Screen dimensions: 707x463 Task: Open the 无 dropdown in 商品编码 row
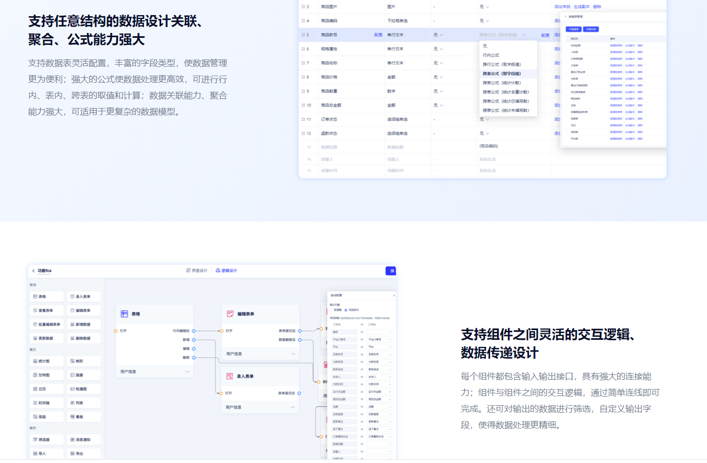[484, 21]
